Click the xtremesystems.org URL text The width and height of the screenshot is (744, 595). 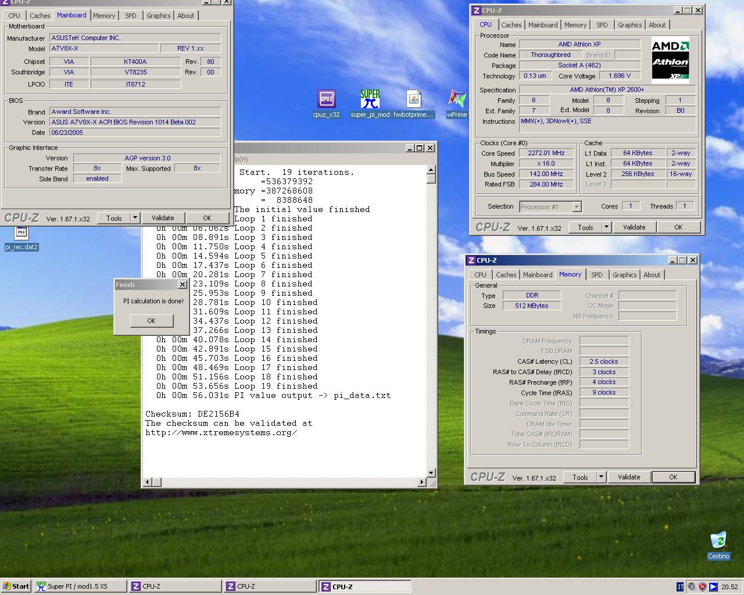221,433
